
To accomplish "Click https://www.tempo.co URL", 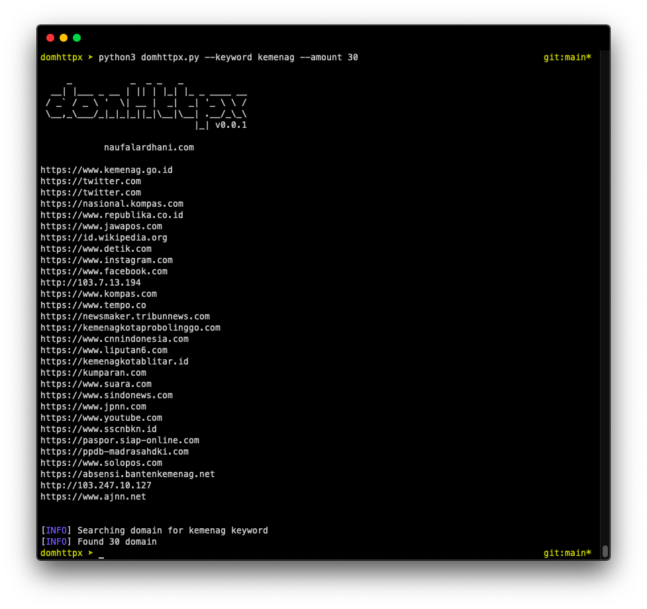I will point(93,305).
